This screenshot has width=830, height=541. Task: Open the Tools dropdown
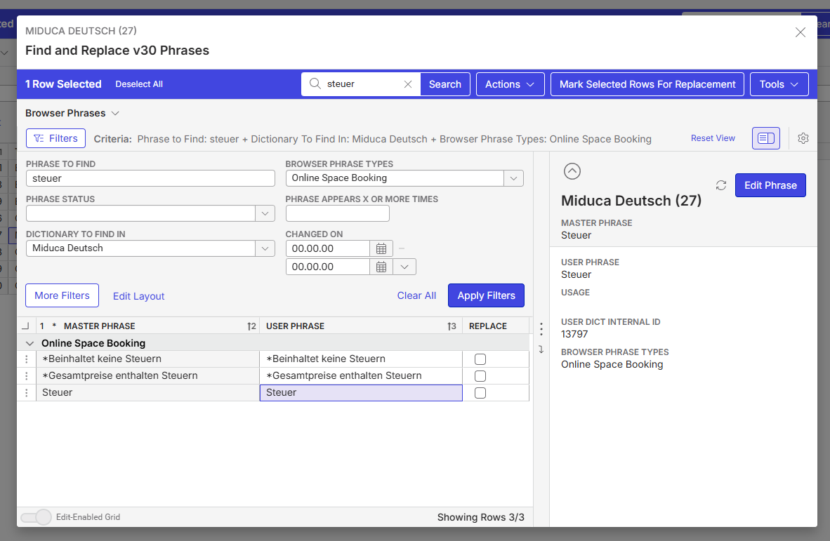(779, 84)
